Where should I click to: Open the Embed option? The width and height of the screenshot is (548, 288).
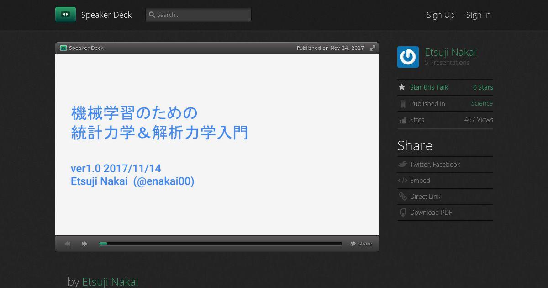click(x=420, y=181)
